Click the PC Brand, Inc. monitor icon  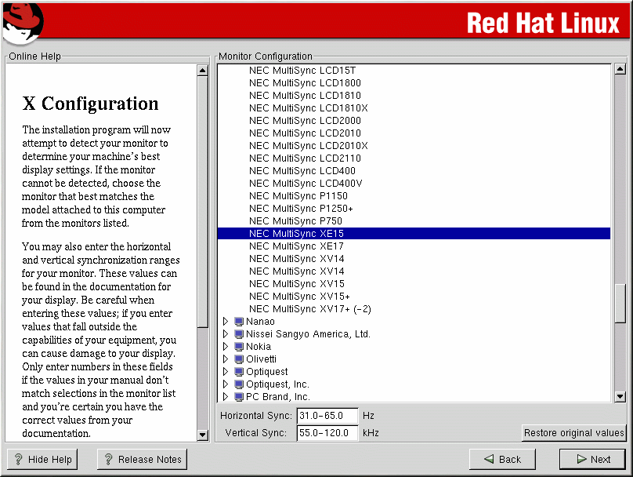click(239, 397)
